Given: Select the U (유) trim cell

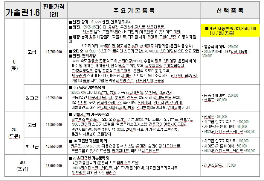Looking at the screenshot, I should click(14, 65).
